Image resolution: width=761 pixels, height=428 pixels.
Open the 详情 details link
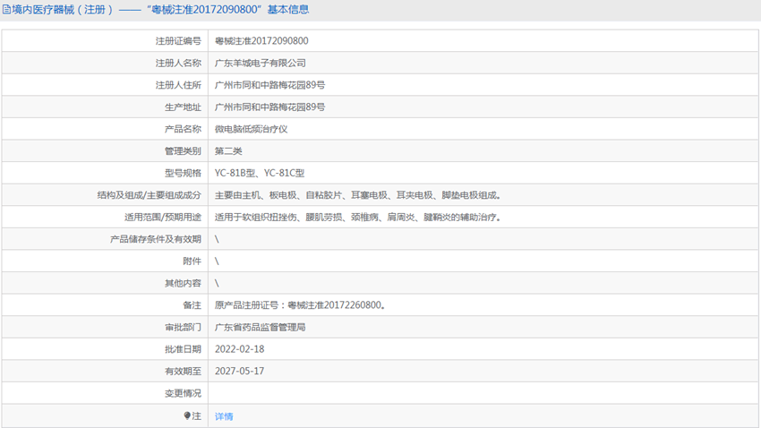tap(224, 416)
